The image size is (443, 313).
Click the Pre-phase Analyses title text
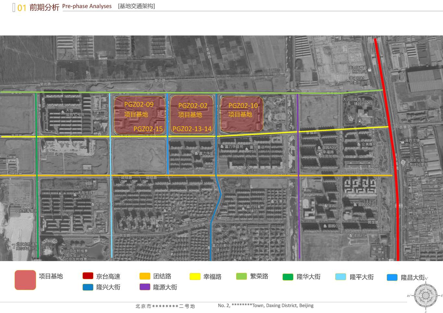click(x=87, y=6)
